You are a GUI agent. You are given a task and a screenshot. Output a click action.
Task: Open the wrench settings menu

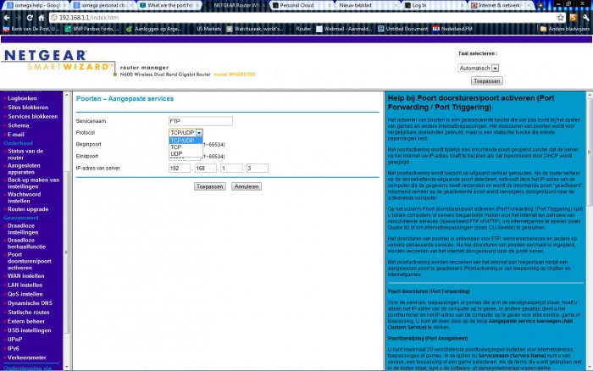tap(586, 18)
